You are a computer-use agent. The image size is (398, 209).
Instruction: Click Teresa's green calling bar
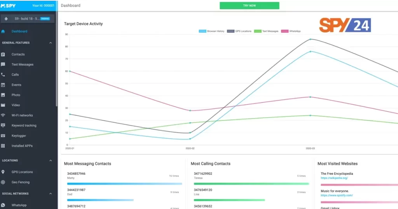pos(251,184)
